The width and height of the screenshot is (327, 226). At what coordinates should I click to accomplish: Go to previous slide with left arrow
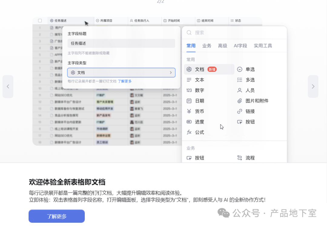pos(8,86)
